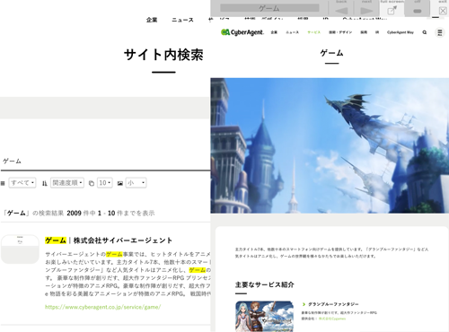Image resolution: width=449 pixels, height=332 pixels.
Task: Exit the preview panel
Action: point(443,11)
